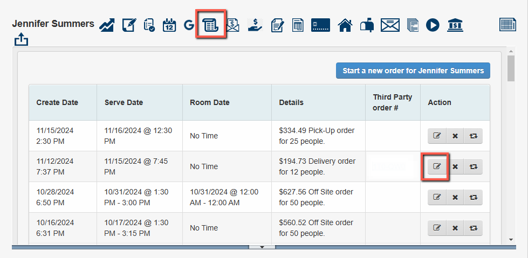Collapse the panel using bottom divider arrow
This screenshot has height=258, width=528.
click(x=262, y=247)
